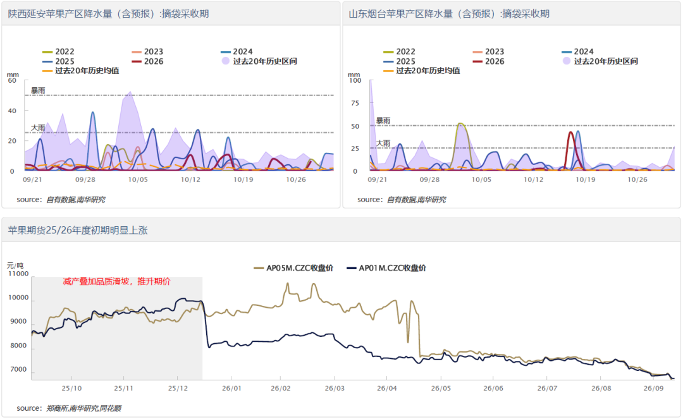Toggle 过去20年历史均值 legend in the Yantai chart
Image resolution: width=683 pixels, height=419 pixels.
pyautogui.click(x=422, y=71)
